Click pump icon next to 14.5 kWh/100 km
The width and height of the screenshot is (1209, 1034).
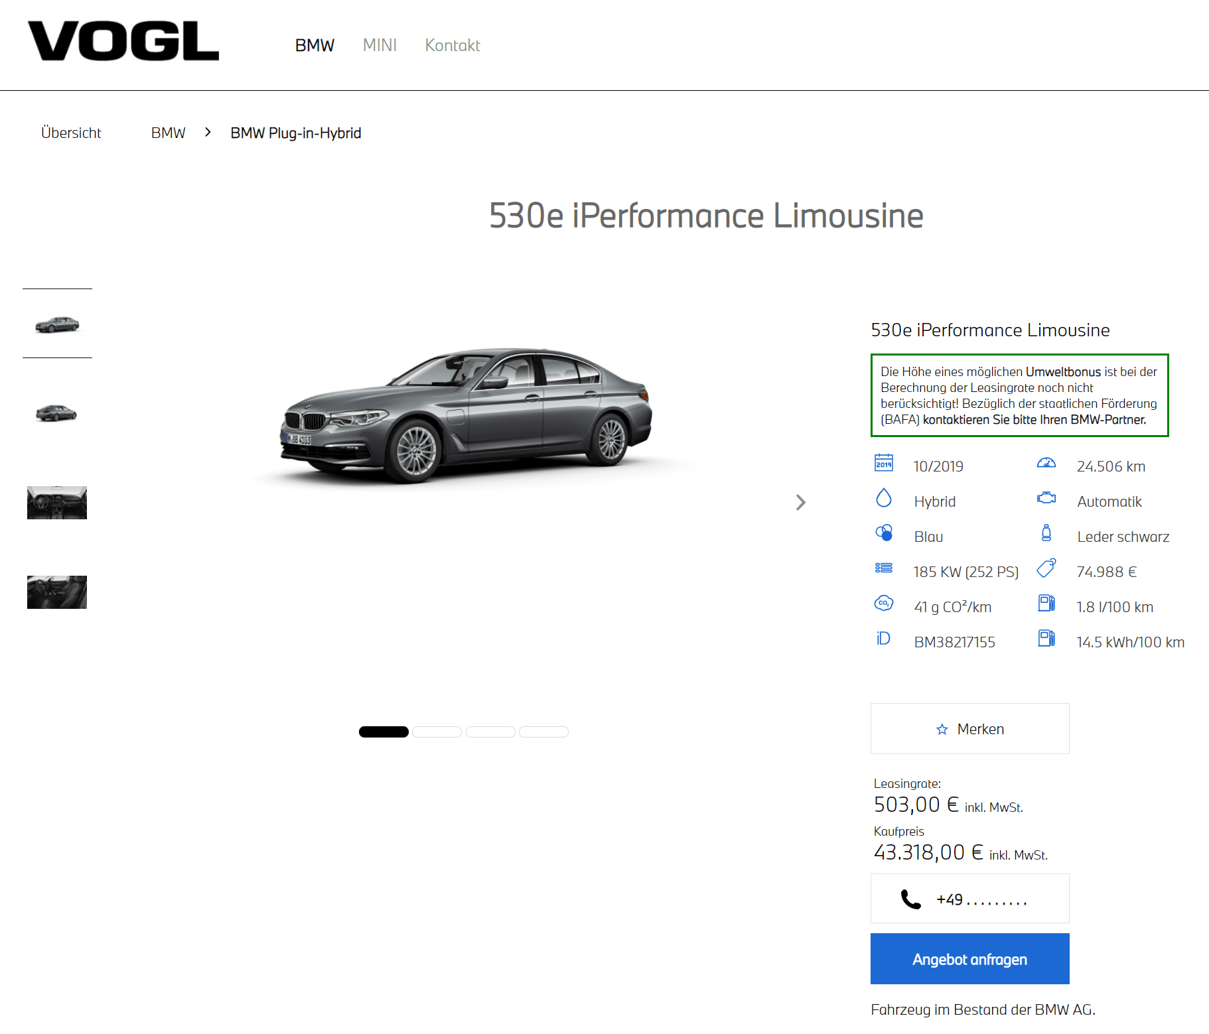tap(1046, 638)
